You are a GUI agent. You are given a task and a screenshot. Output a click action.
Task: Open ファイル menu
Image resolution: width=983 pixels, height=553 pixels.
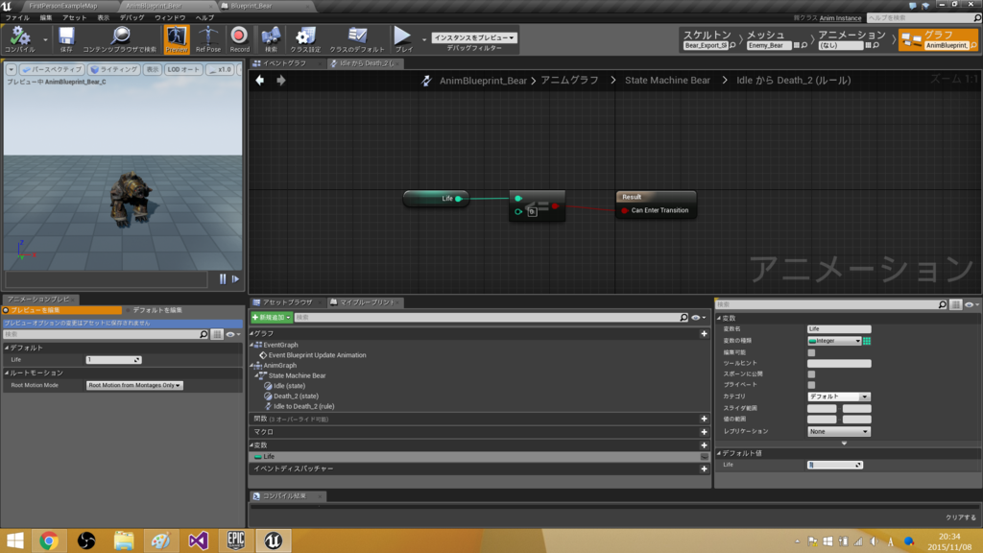[17, 18]
